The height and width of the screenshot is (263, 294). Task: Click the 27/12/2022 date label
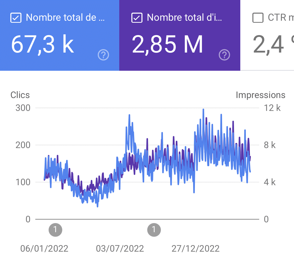tap(196, 249)
